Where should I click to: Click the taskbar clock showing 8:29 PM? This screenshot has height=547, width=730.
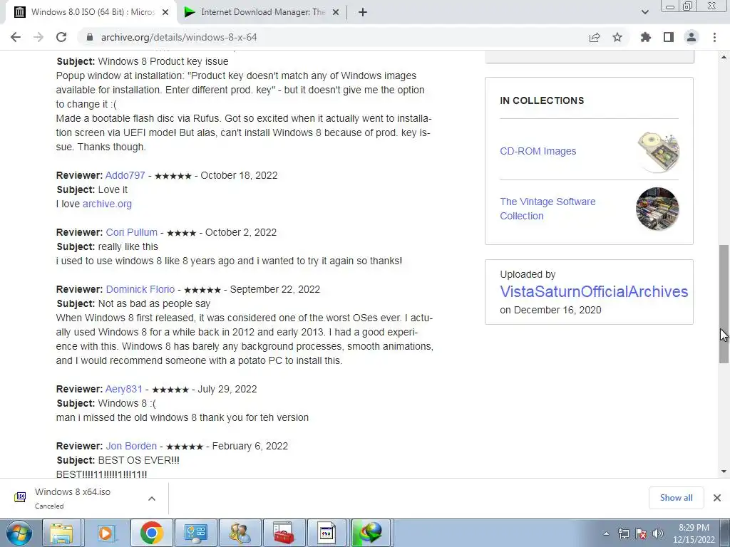[694, 533]
